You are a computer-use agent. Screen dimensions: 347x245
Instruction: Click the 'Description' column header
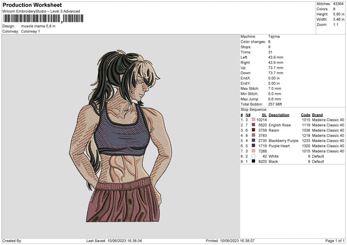[279, 115]
